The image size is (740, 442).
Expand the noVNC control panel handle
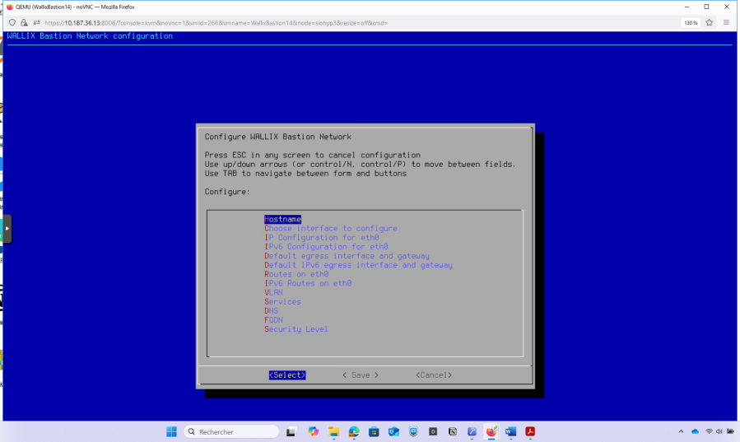[7, 228]
